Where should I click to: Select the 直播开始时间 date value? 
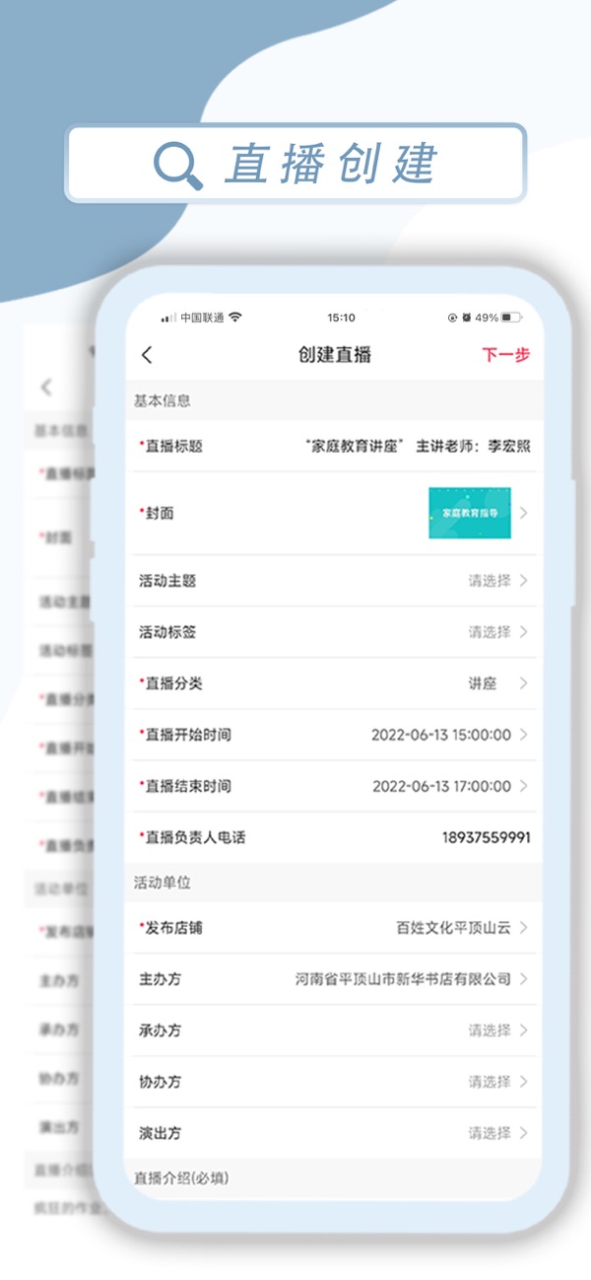tap(440, 735)
